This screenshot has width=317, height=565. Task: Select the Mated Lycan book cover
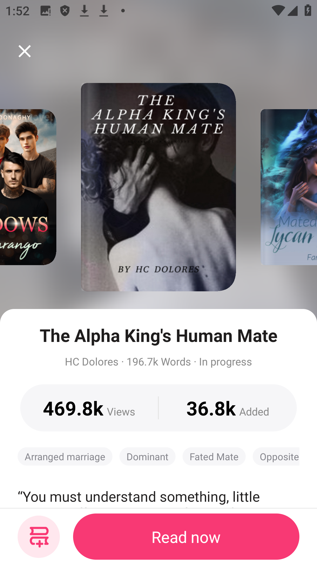289,187
